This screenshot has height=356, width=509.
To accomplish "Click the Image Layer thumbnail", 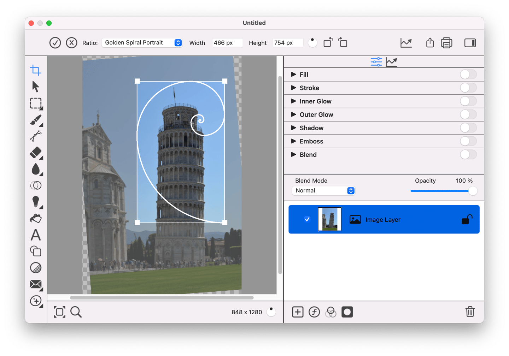I will click(330, 219).
